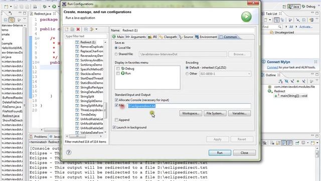Check Debug in favorites menu
Image resolution: width=321 pixels, height=181 pixels.
pos(118,68)
